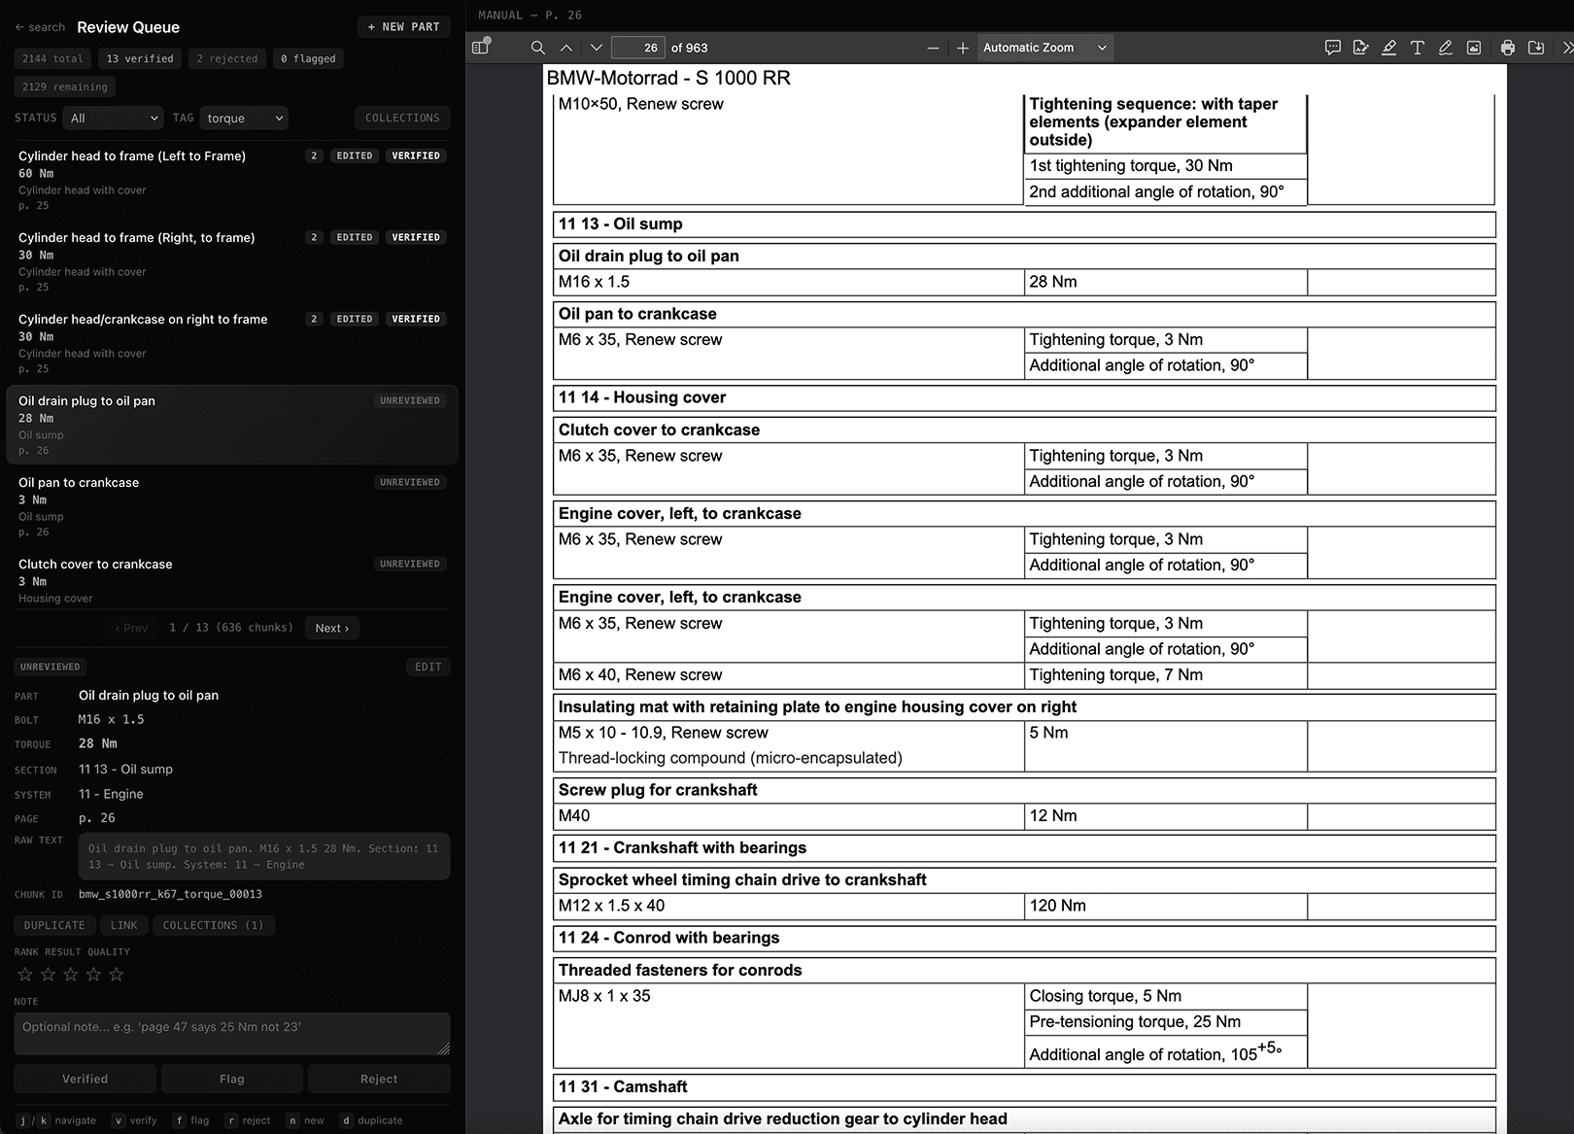Set rating to five stars
This screenshot has height=1134, width=1574.
coord(117,974)
